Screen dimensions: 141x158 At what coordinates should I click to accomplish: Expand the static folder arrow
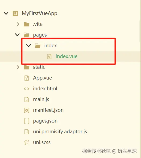point(18,67)
